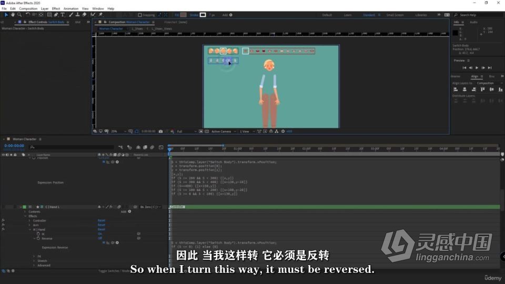Viewport: 505px width, 284px height.
Task: Click Toggle Switches / Modes button
Action: pyautogui.click(x=114, y=271)
